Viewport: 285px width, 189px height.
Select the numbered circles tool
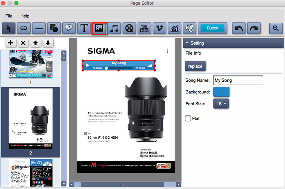click(x=190, y=28)
